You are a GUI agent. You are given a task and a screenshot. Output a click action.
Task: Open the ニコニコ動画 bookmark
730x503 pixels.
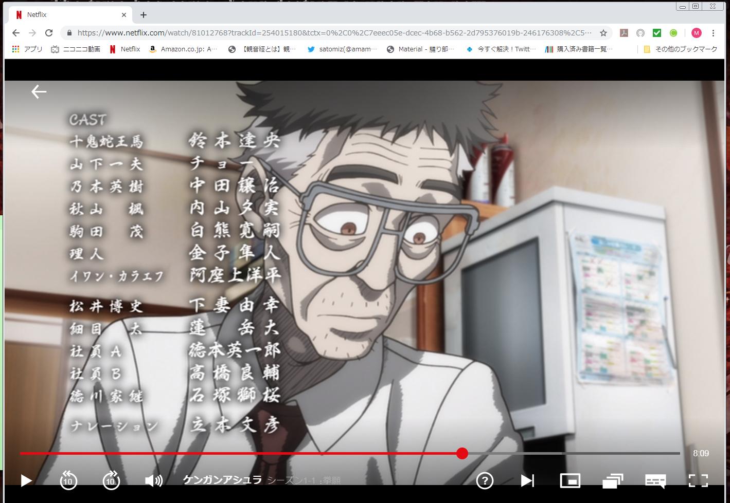[76, 49]
